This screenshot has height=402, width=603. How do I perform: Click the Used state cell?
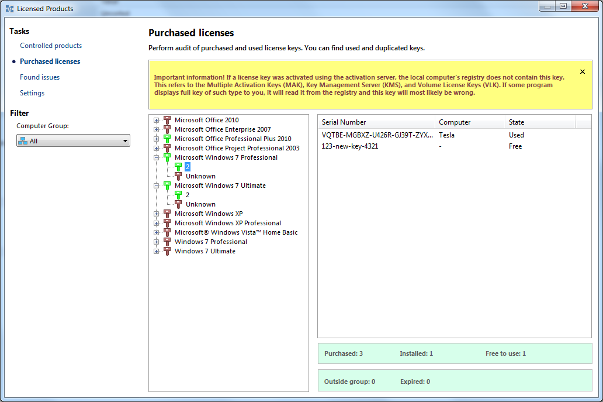pyautogui.click(x=516, y=135)
